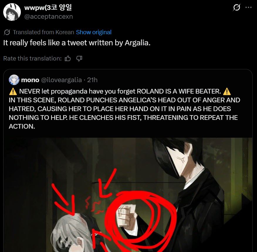Open the Grok icon at top right

click(236, 7)
